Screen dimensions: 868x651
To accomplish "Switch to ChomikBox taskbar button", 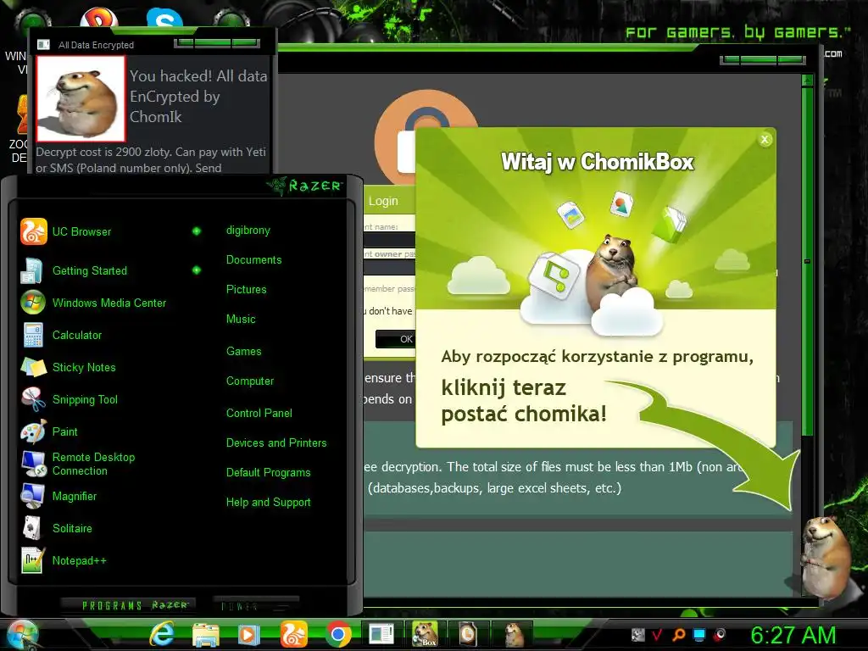I will tap(425, 634).
